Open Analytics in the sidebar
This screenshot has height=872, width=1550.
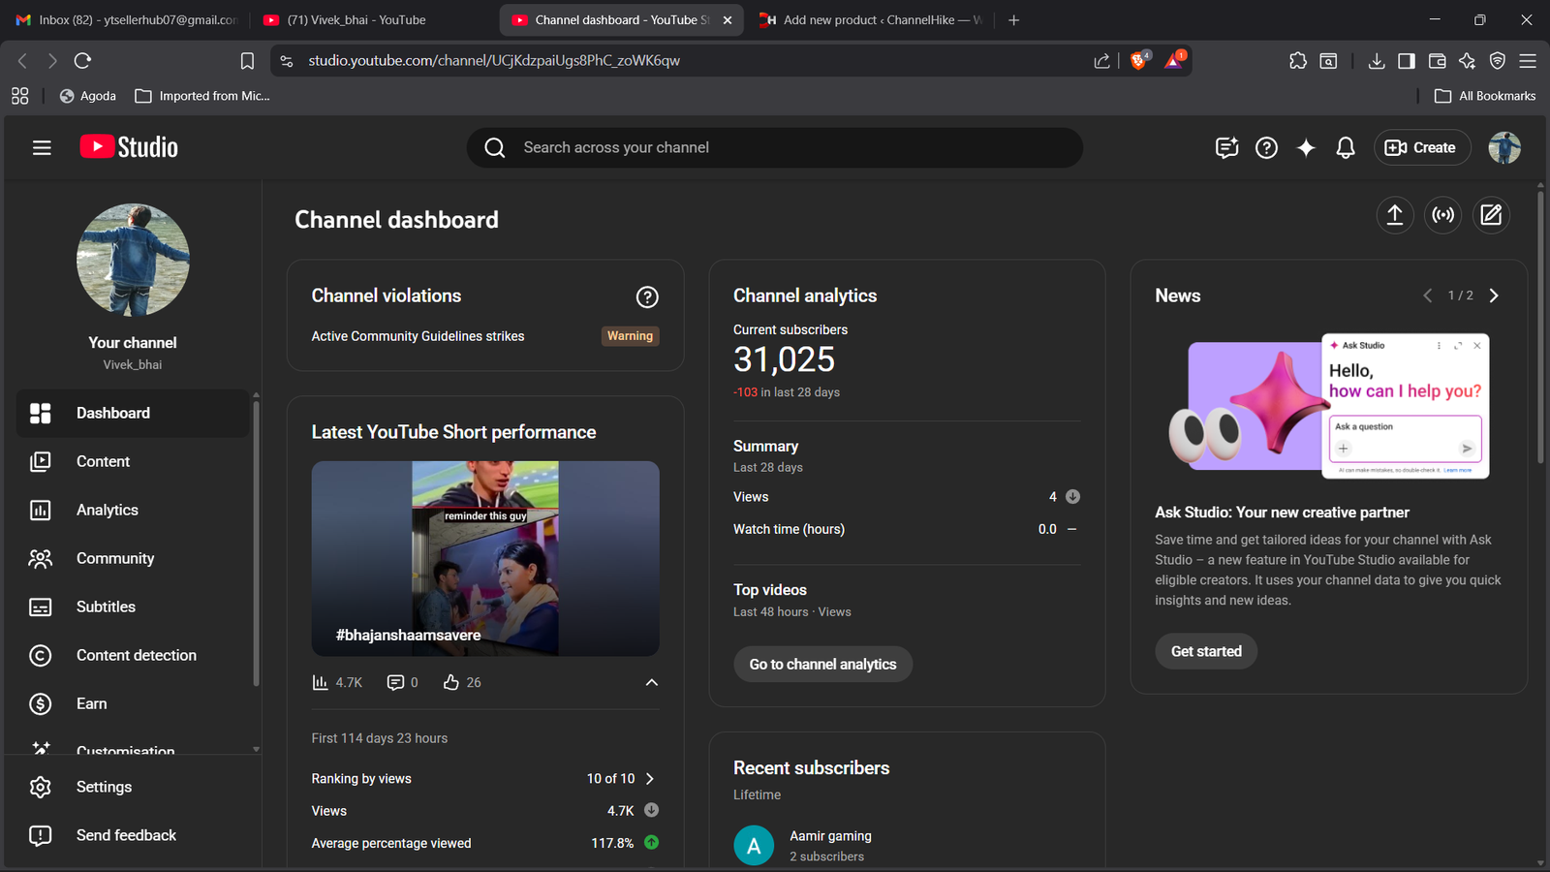107,510
